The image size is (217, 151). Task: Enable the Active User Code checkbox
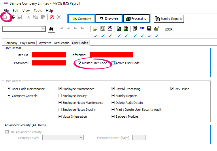(113, 63)
